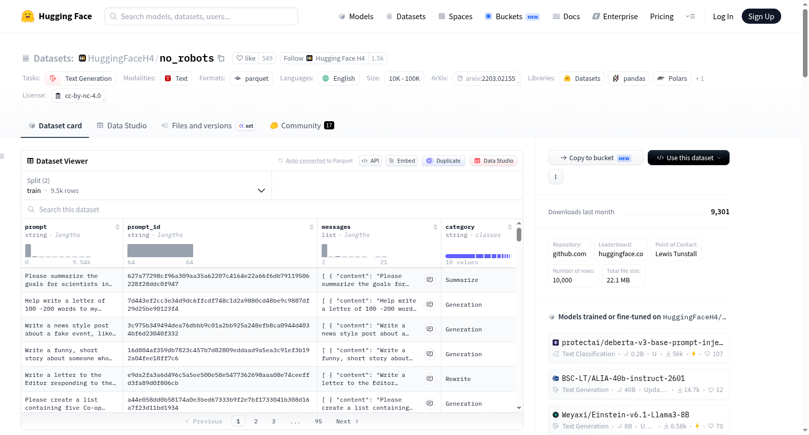Viewport: 809px width, 435px height.
Task: Like the no_robots dataset
Action: coord(246,58)
